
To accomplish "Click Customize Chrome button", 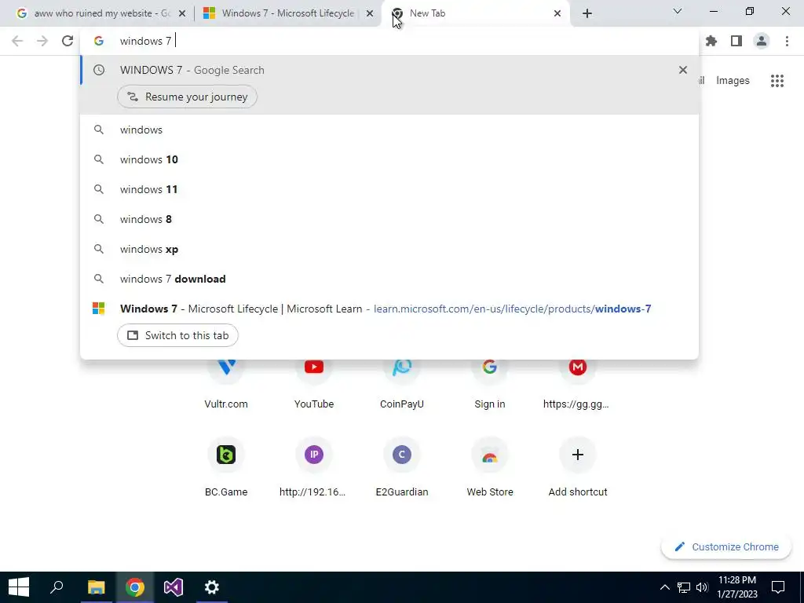I will click(x=726, y=547).
